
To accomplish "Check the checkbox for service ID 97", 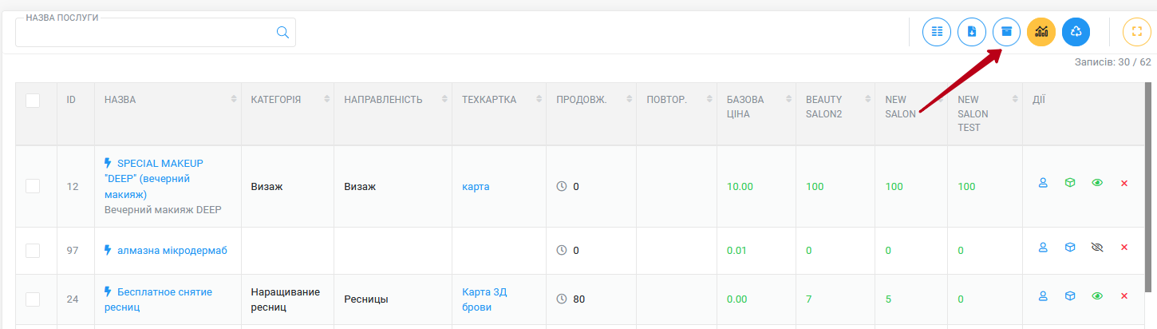I will pos(33,251).
